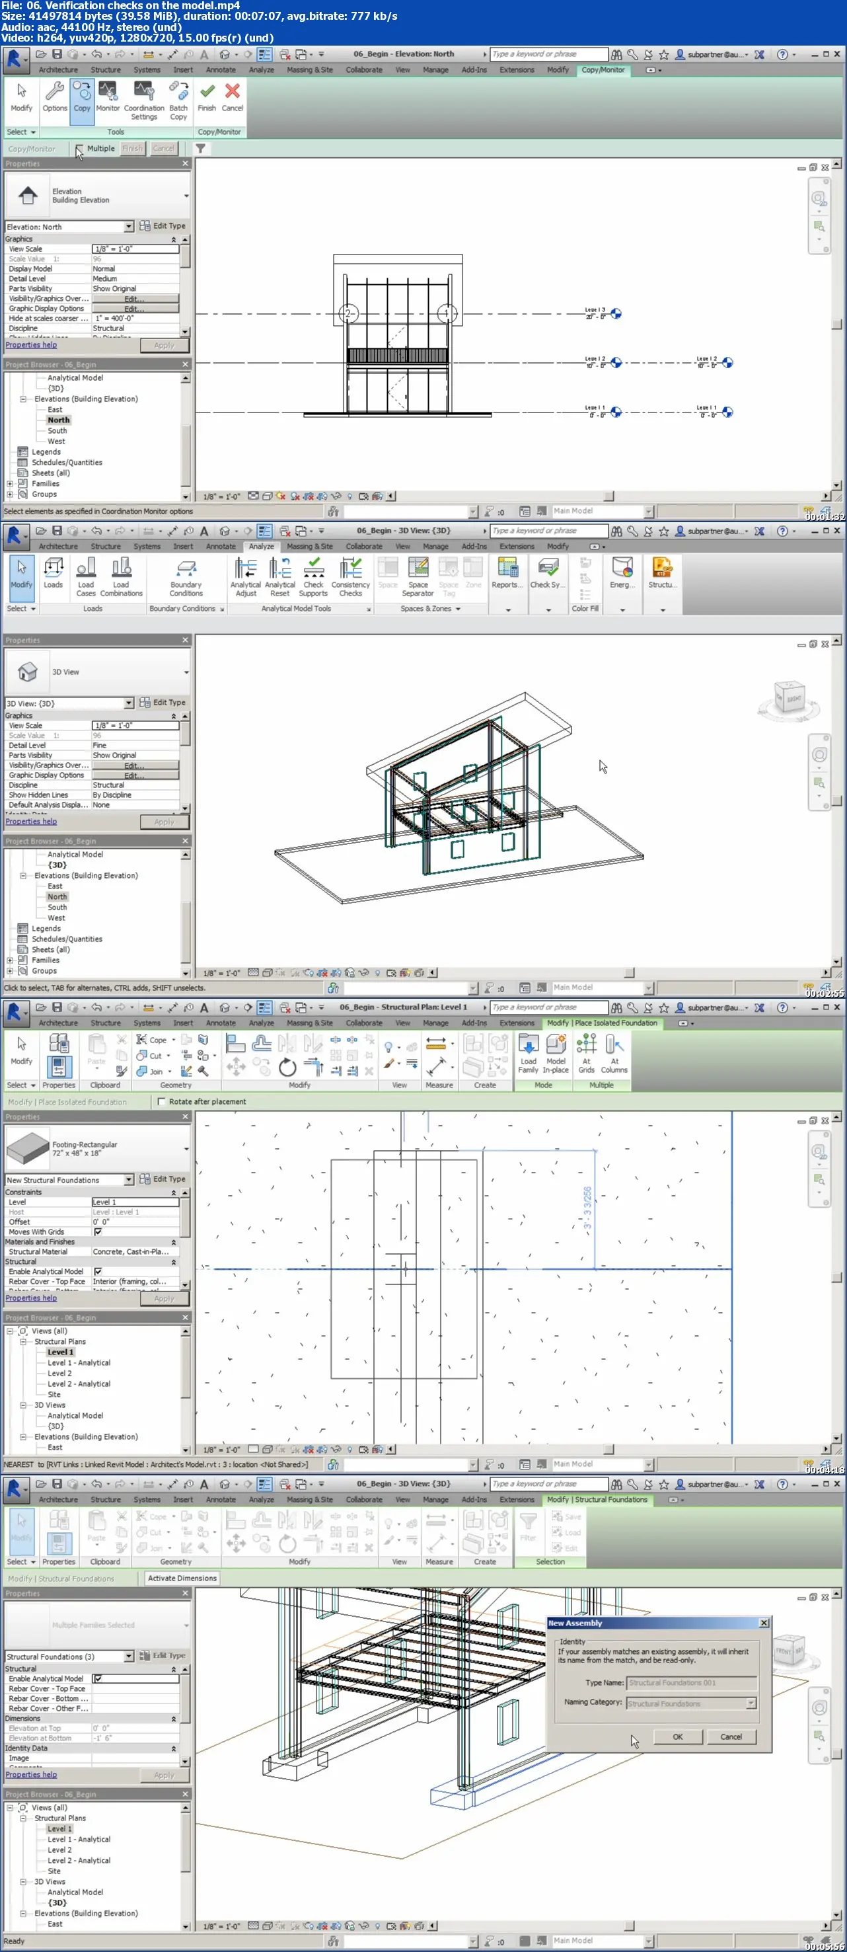
Task: Open the Reports tool in Analyze ribbon
Action: point(507,574)
